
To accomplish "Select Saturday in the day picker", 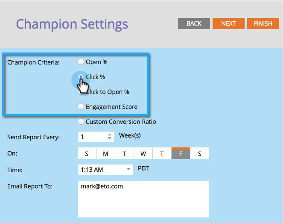I will click(200, 153).
